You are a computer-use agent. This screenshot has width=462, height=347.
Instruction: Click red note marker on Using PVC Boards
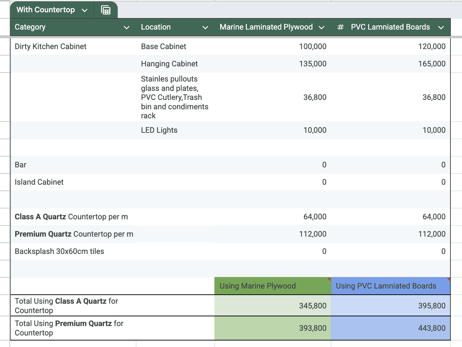pyautogui.click(x=448, y=279)
